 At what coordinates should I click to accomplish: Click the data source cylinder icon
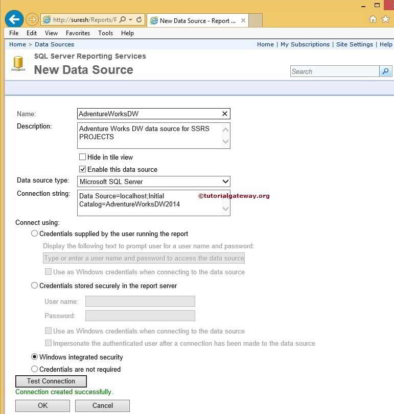tap(18, 64)
